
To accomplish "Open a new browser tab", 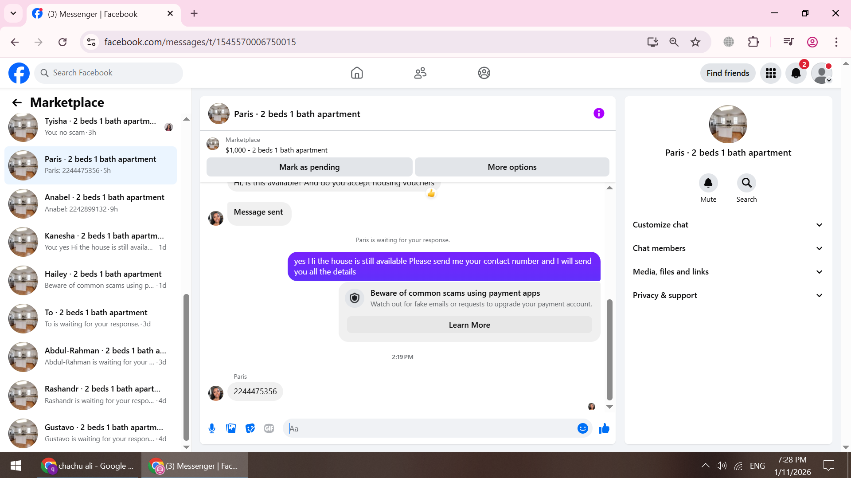I will coord(194,14).
